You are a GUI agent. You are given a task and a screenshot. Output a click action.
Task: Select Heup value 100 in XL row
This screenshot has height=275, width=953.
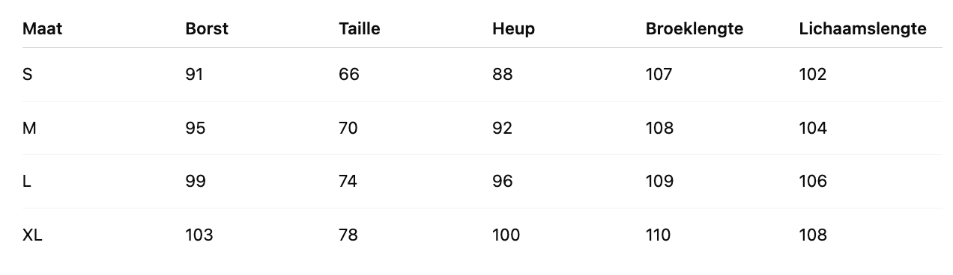click(506, 235)
